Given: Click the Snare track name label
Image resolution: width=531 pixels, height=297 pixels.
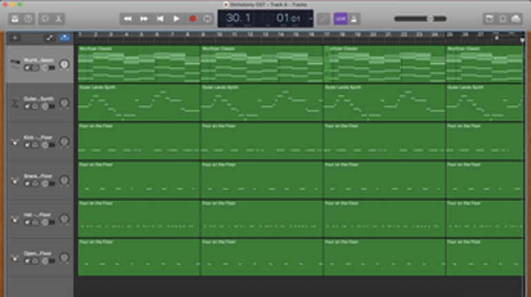Looking at the screenshot, I should [38, 176].
